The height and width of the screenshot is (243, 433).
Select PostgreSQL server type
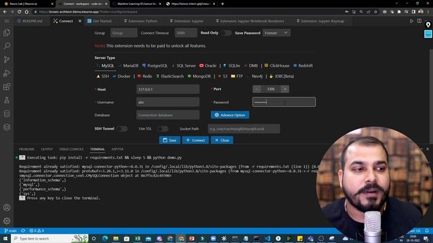coord(155,65)
